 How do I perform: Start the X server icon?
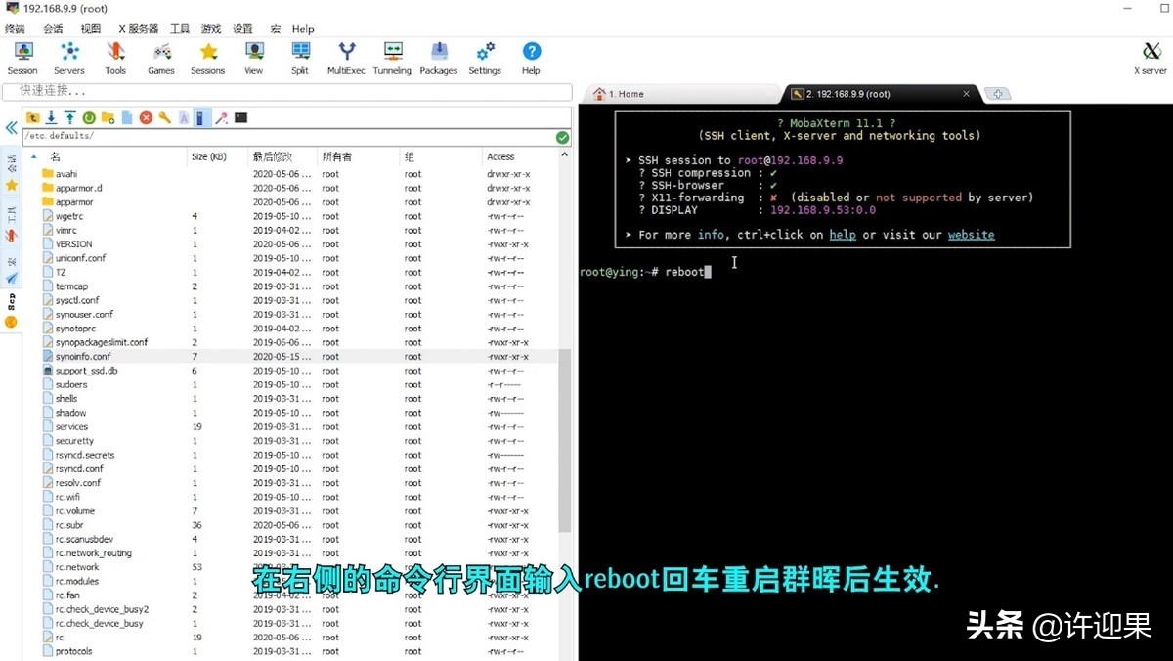coord(1151,58)
